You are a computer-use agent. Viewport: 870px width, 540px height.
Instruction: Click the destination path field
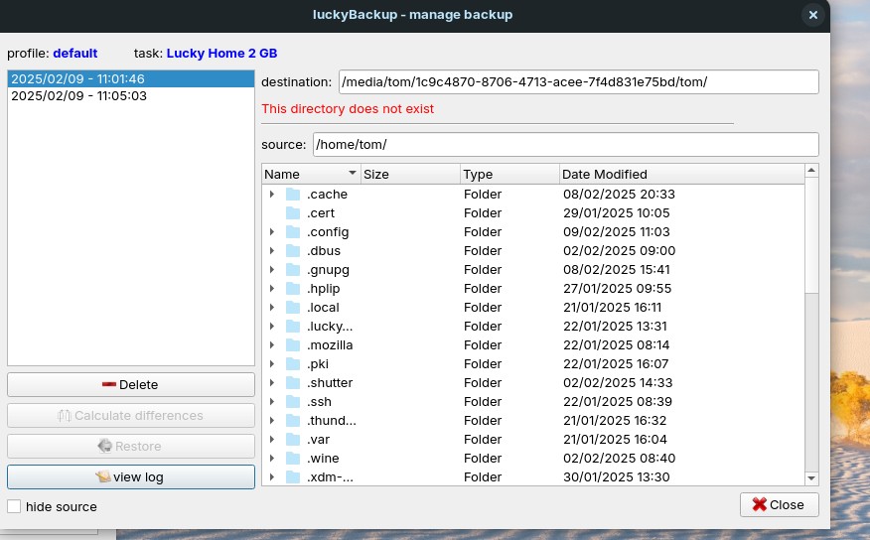click(x=579, y=82)
